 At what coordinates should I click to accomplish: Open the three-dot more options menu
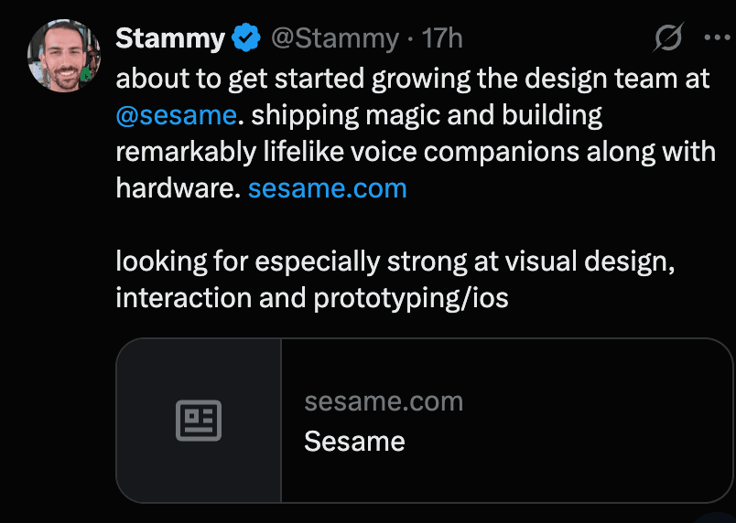pos(719,37)
